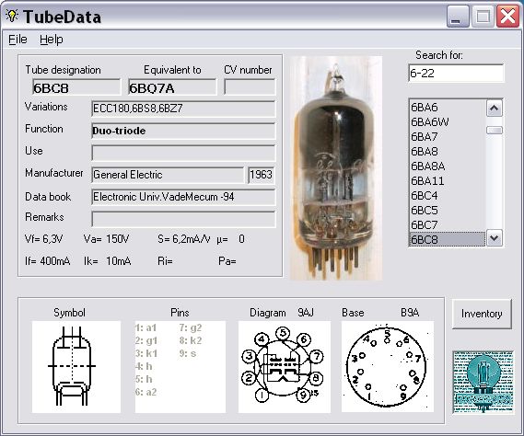Click the tube schematic symbol image
Viewport: 524px width, 436px height.
(76, 367)
